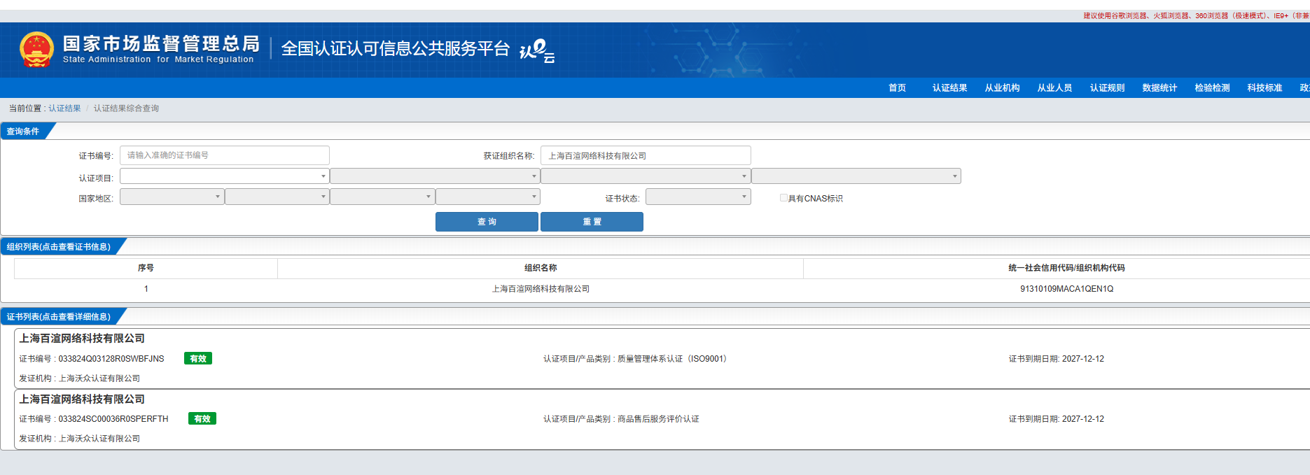Enable the 具有CNAS标识 checkbox
Viewport: 1310px width, 475px height.
[783, 198]
